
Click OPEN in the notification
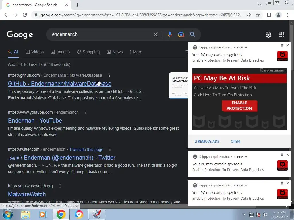235,142
